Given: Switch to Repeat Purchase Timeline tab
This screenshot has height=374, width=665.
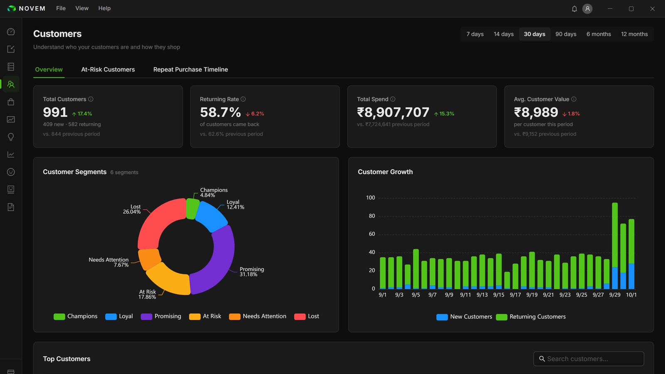Looking at the screenshot, I should (x=190, y=69).
